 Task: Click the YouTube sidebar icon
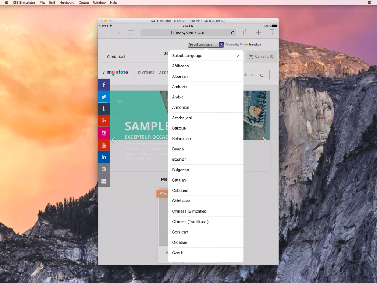104,145
